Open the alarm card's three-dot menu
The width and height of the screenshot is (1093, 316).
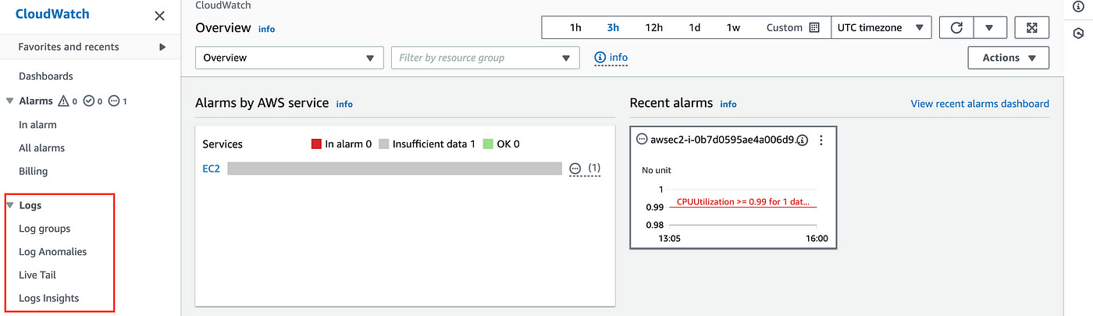(821, 140)
